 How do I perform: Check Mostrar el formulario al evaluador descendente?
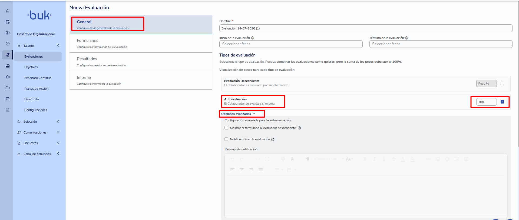pyautogui.click(x=226, y=128)
